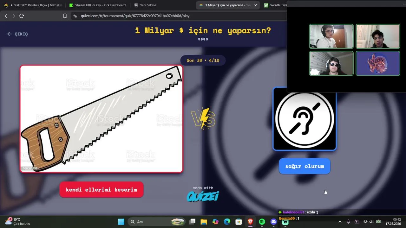The width and height of the screenshot is (406, 228).
Task: Close the '1 Milyar $' quiz tab
Action: click(256, 5)
